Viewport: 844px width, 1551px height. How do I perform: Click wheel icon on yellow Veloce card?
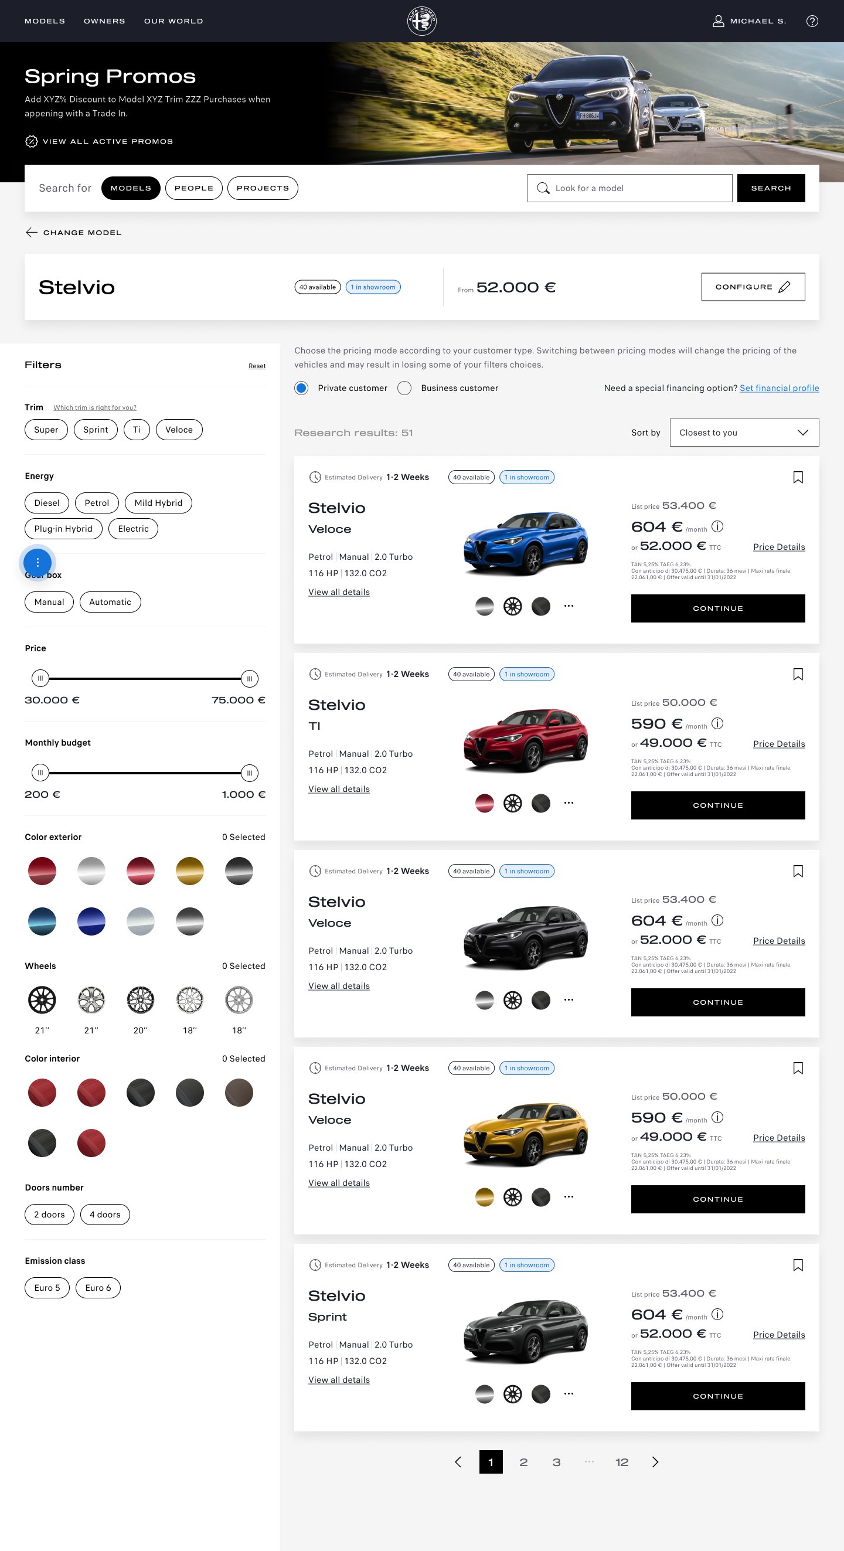pos(512,1197)
